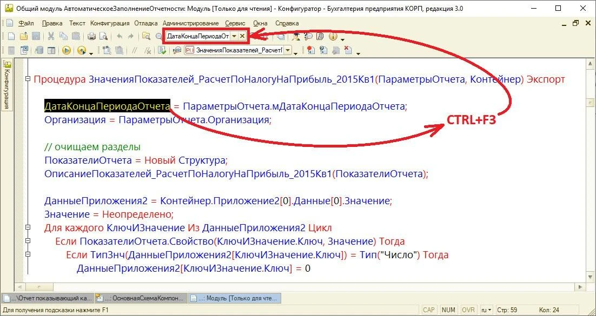The width and height of the screenshot is (596, 316).
Task: Click the horizontal scrollbar right arrow
Action: point(580,286)
